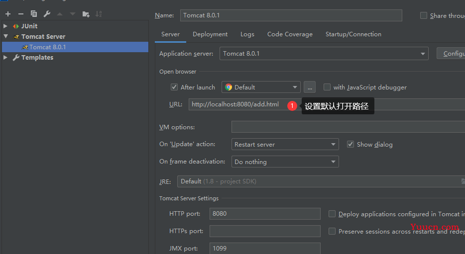This screenshot has height=254, width=465.
Task: Enable Deploy applications configured in Tomcat
Action: [x=332, y=214]
